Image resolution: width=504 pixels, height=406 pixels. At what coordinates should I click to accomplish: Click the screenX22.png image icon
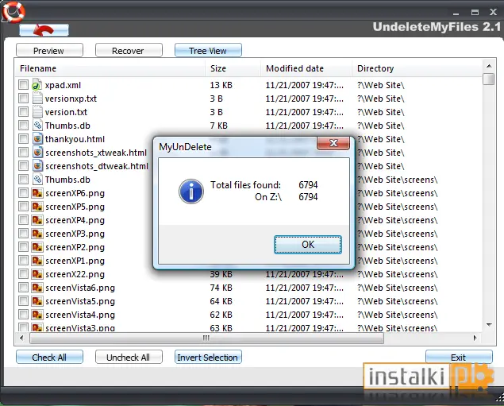[x=37, y=274]
